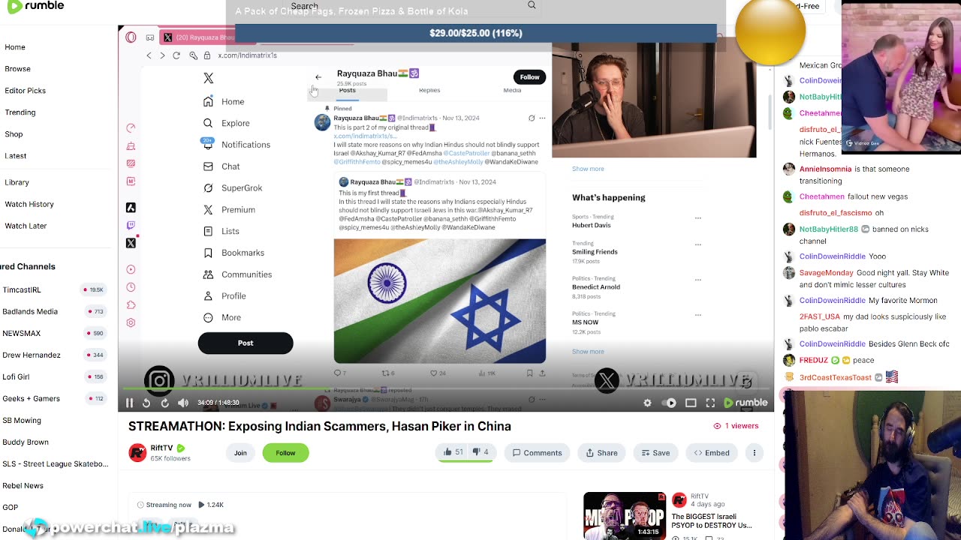
Task: Open Trending in Rumble sidebar
Action: click(20, 112)
